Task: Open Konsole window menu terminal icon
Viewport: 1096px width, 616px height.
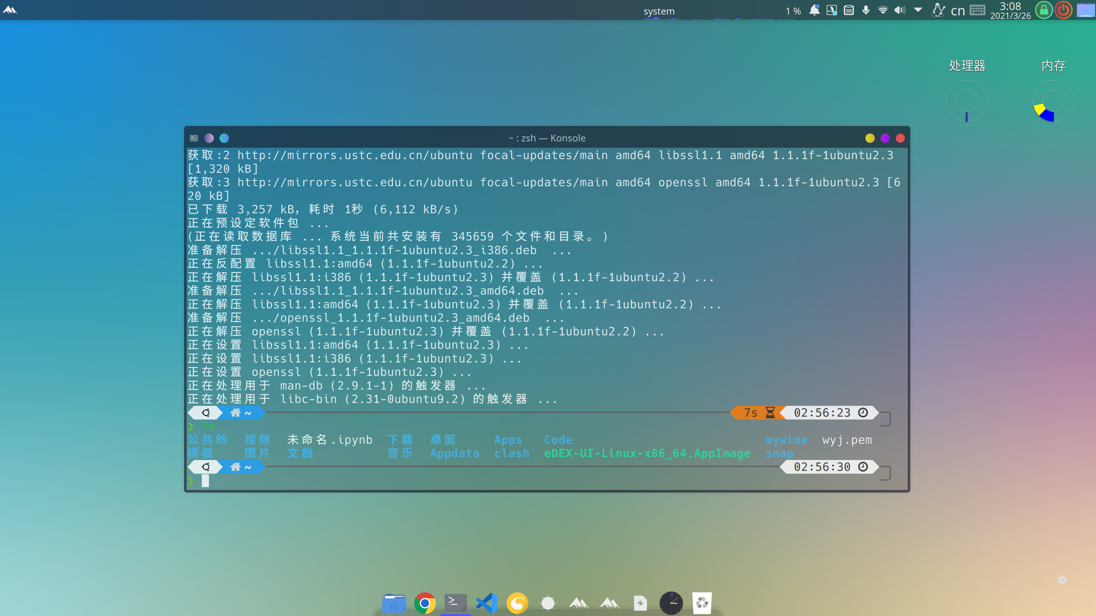Action: [194, 138]
